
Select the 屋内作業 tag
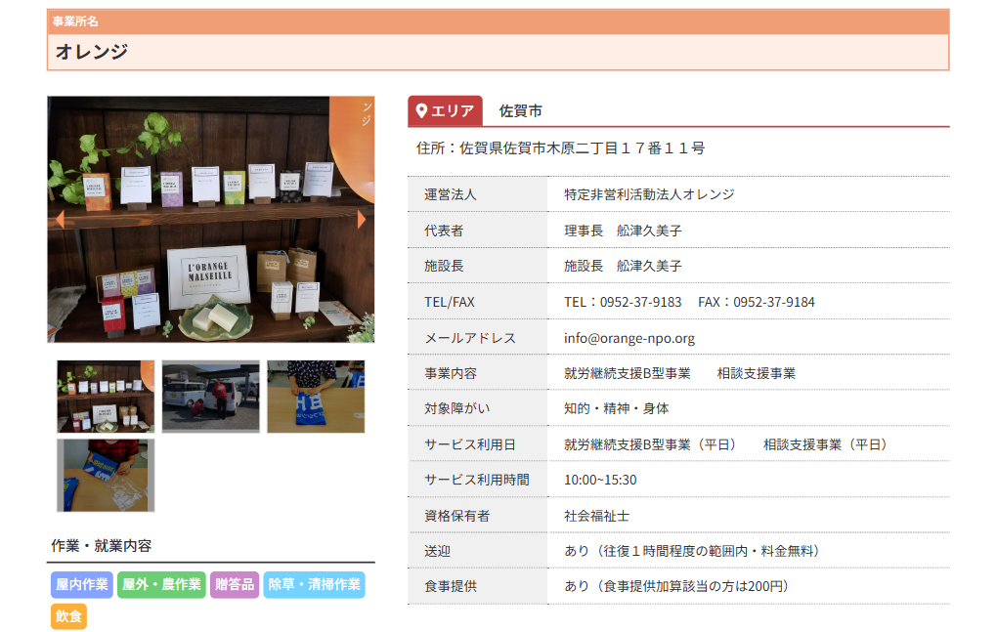(82, 584)
